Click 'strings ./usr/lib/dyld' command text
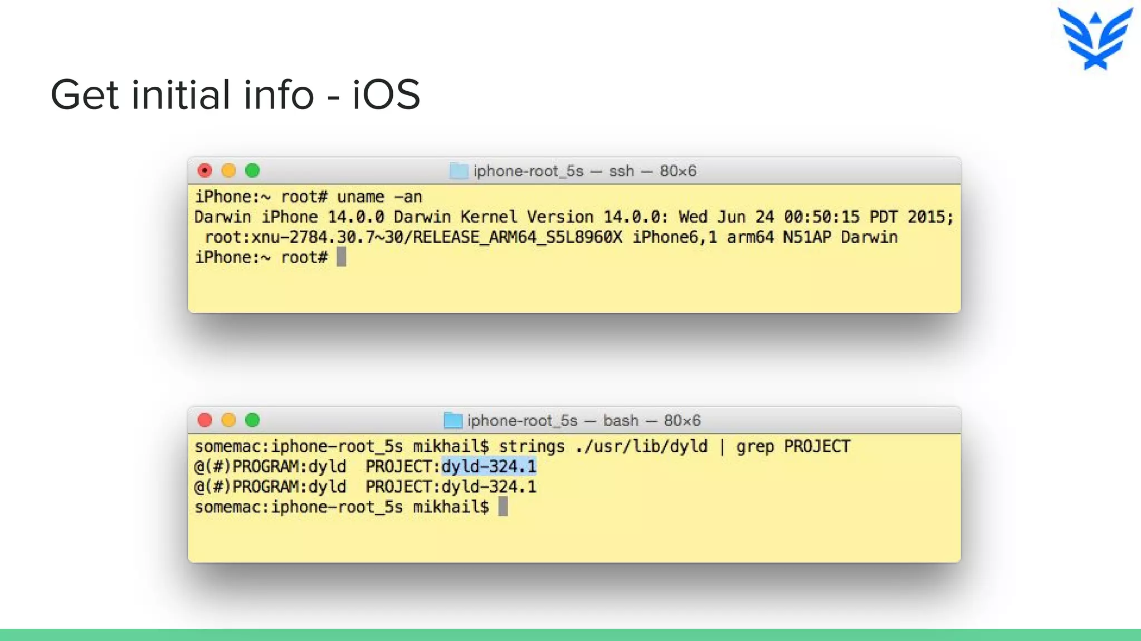Viewport: 1141px width, 641px height. [x=603, y=446]
